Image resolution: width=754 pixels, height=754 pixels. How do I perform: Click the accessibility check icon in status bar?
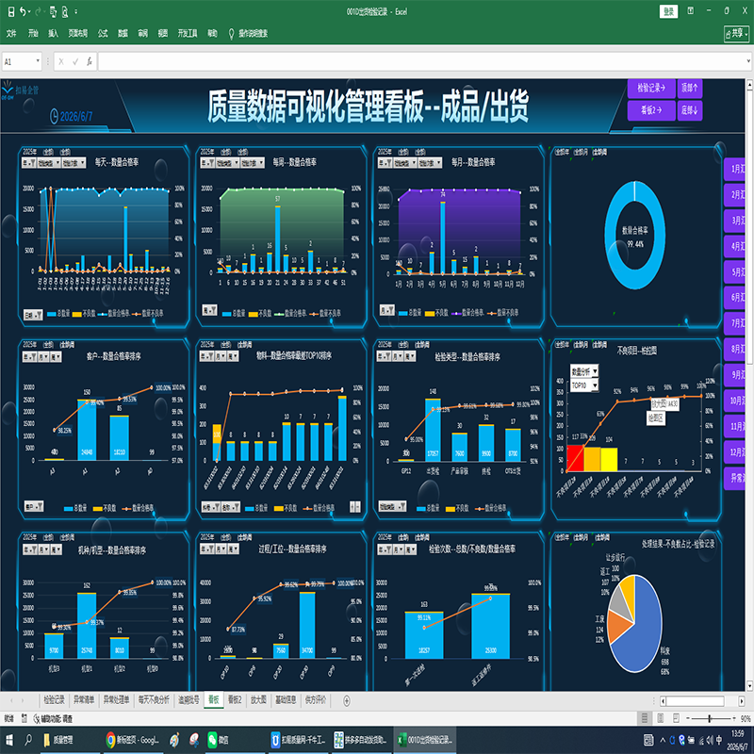pyautogui.click(x=37, y=719)
